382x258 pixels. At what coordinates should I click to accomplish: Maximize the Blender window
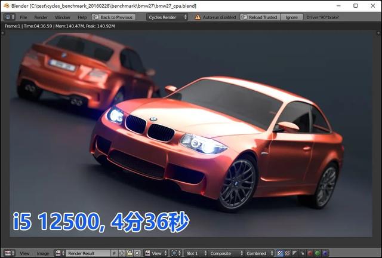[x=356, y=5]
